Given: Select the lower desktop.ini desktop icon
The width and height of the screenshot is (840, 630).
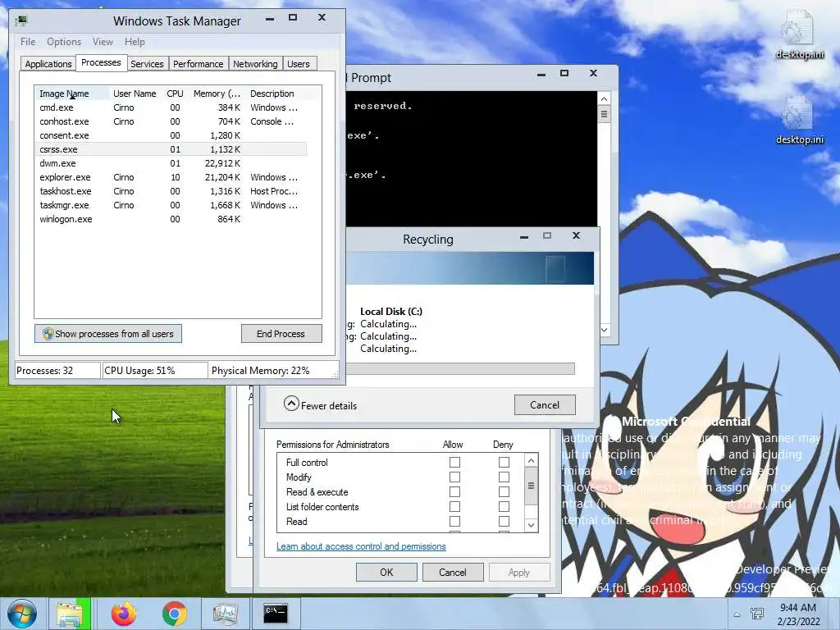Looking at the screenshot, I should click(799, 120).
